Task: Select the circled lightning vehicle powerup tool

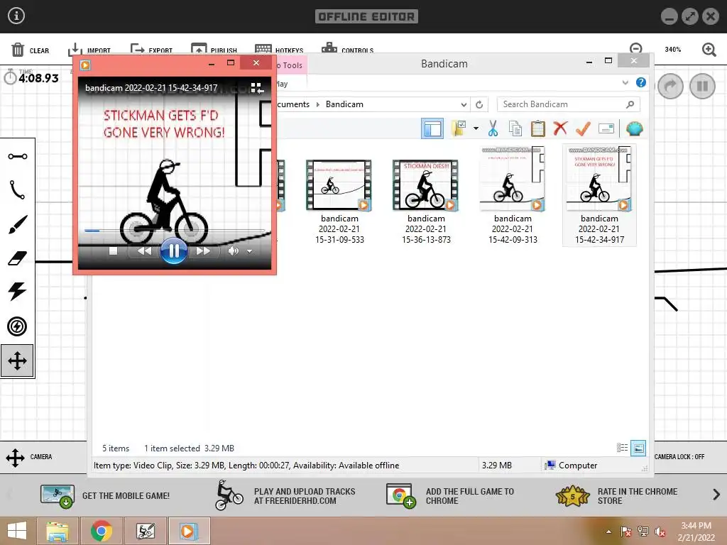Action: click(17, 326)
